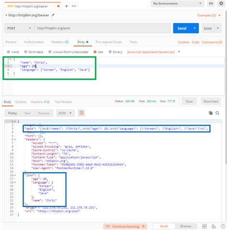The image size is (228, 231).
Task: Dismiss the Continue learning banner
Action: coord(143,226)
